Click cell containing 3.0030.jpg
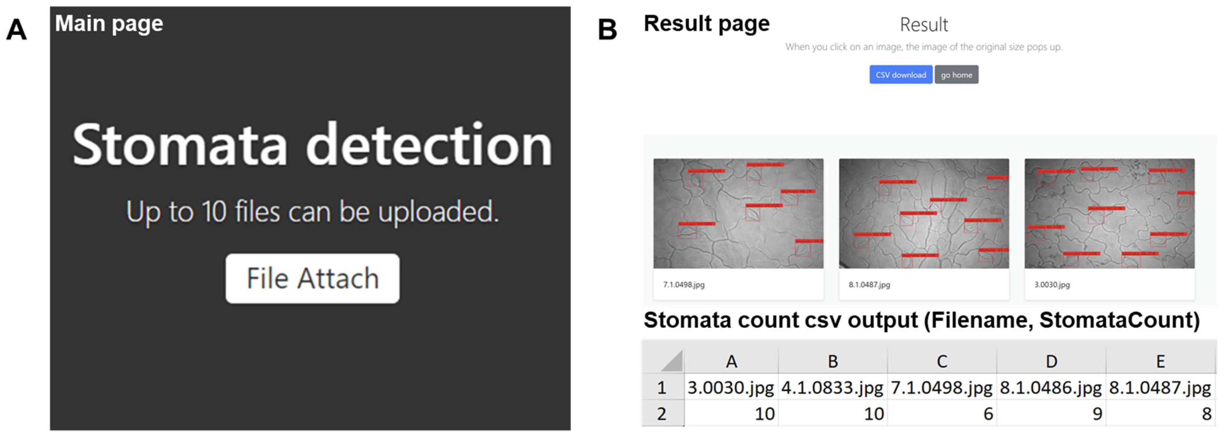The image size is (1224, 436). pos(731,387)
